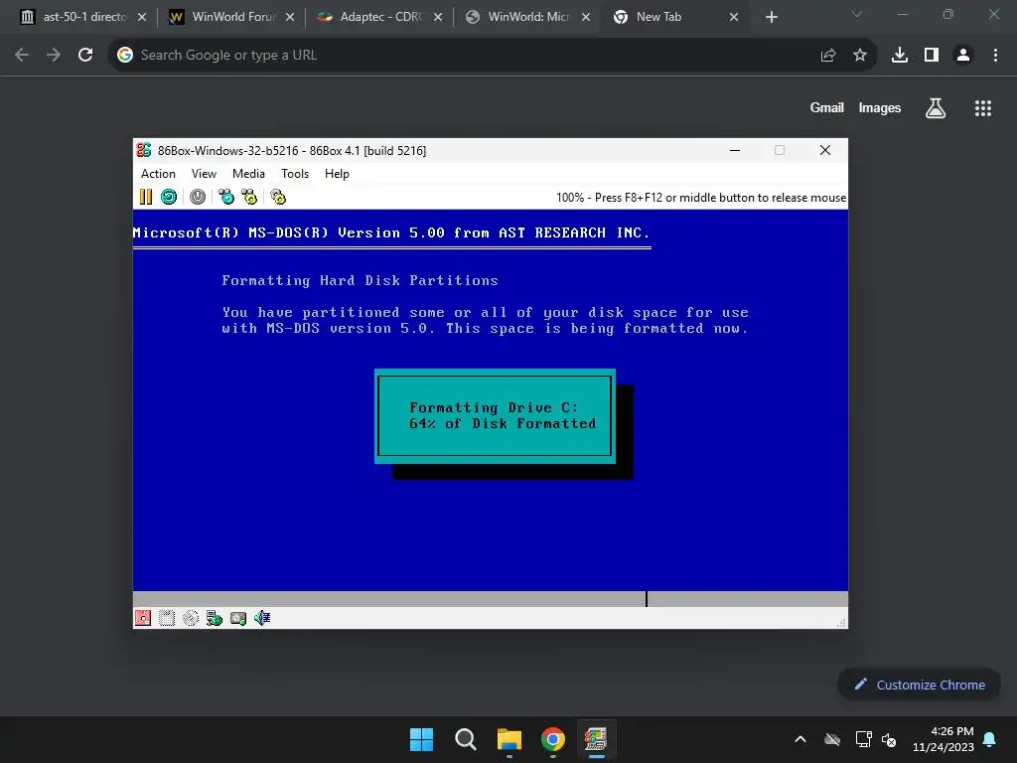Open Windows Start menu

pyautogui.click(x=421, y=739)
